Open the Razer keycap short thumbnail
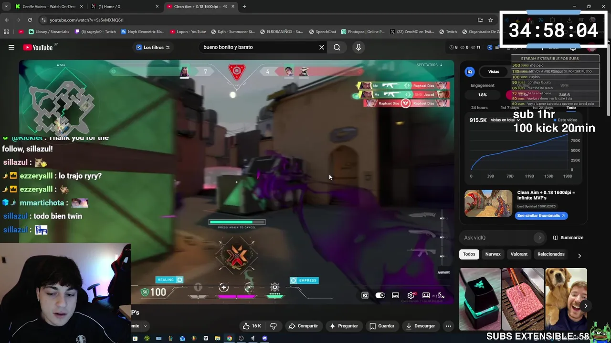Screen dimensions: 611x343 (480, 299)
